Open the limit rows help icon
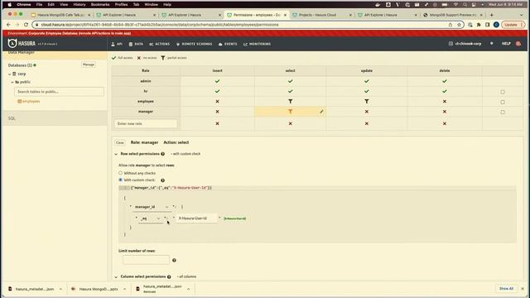Image resolution: width=530 pixels, height=298 pixels. click(x=174, y=260)
